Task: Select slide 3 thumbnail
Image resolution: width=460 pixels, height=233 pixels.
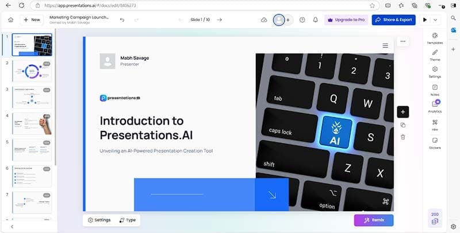Action: (x=32, y=97)
